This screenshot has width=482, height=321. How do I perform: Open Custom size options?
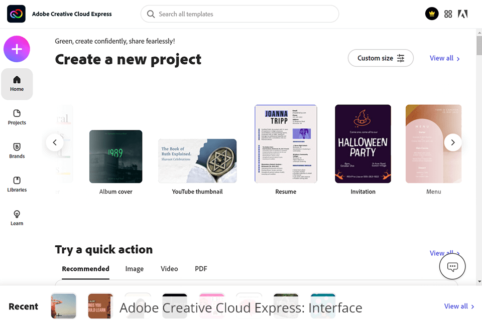381,58
